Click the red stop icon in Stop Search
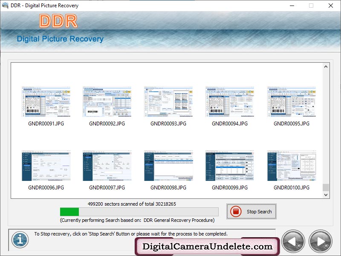The image size is (341, 256). tap(236, 211)
